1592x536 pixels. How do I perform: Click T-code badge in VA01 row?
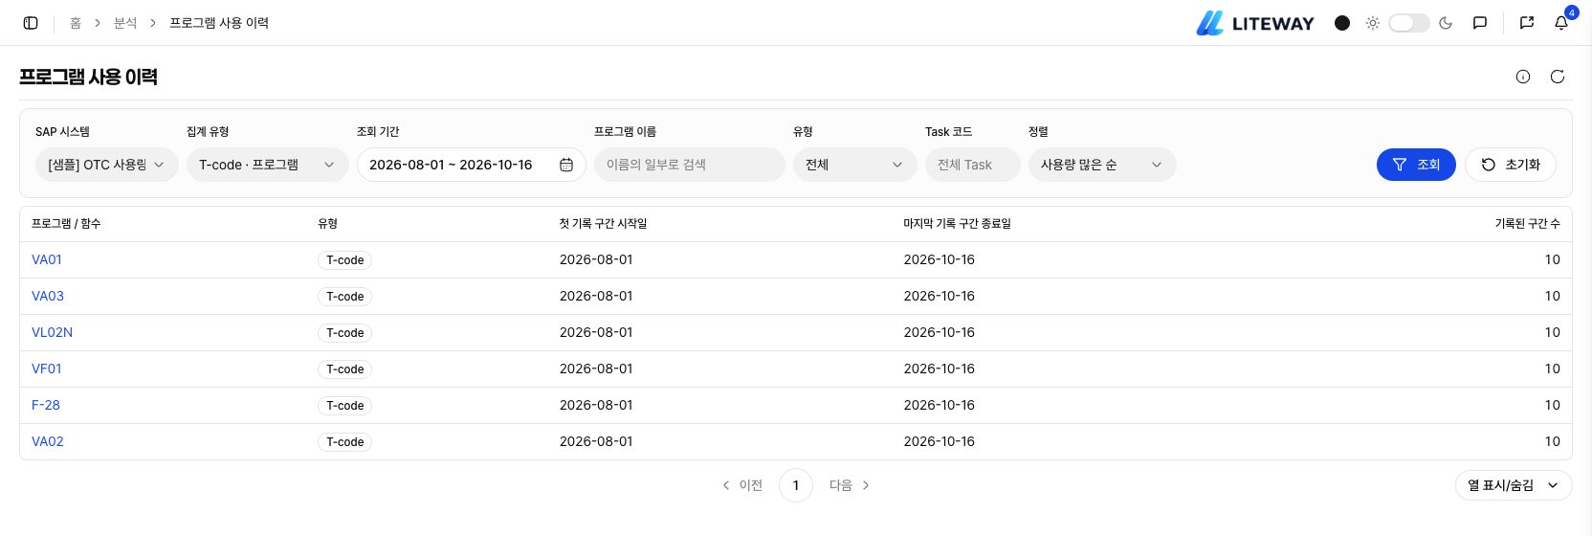click(345, 260)
